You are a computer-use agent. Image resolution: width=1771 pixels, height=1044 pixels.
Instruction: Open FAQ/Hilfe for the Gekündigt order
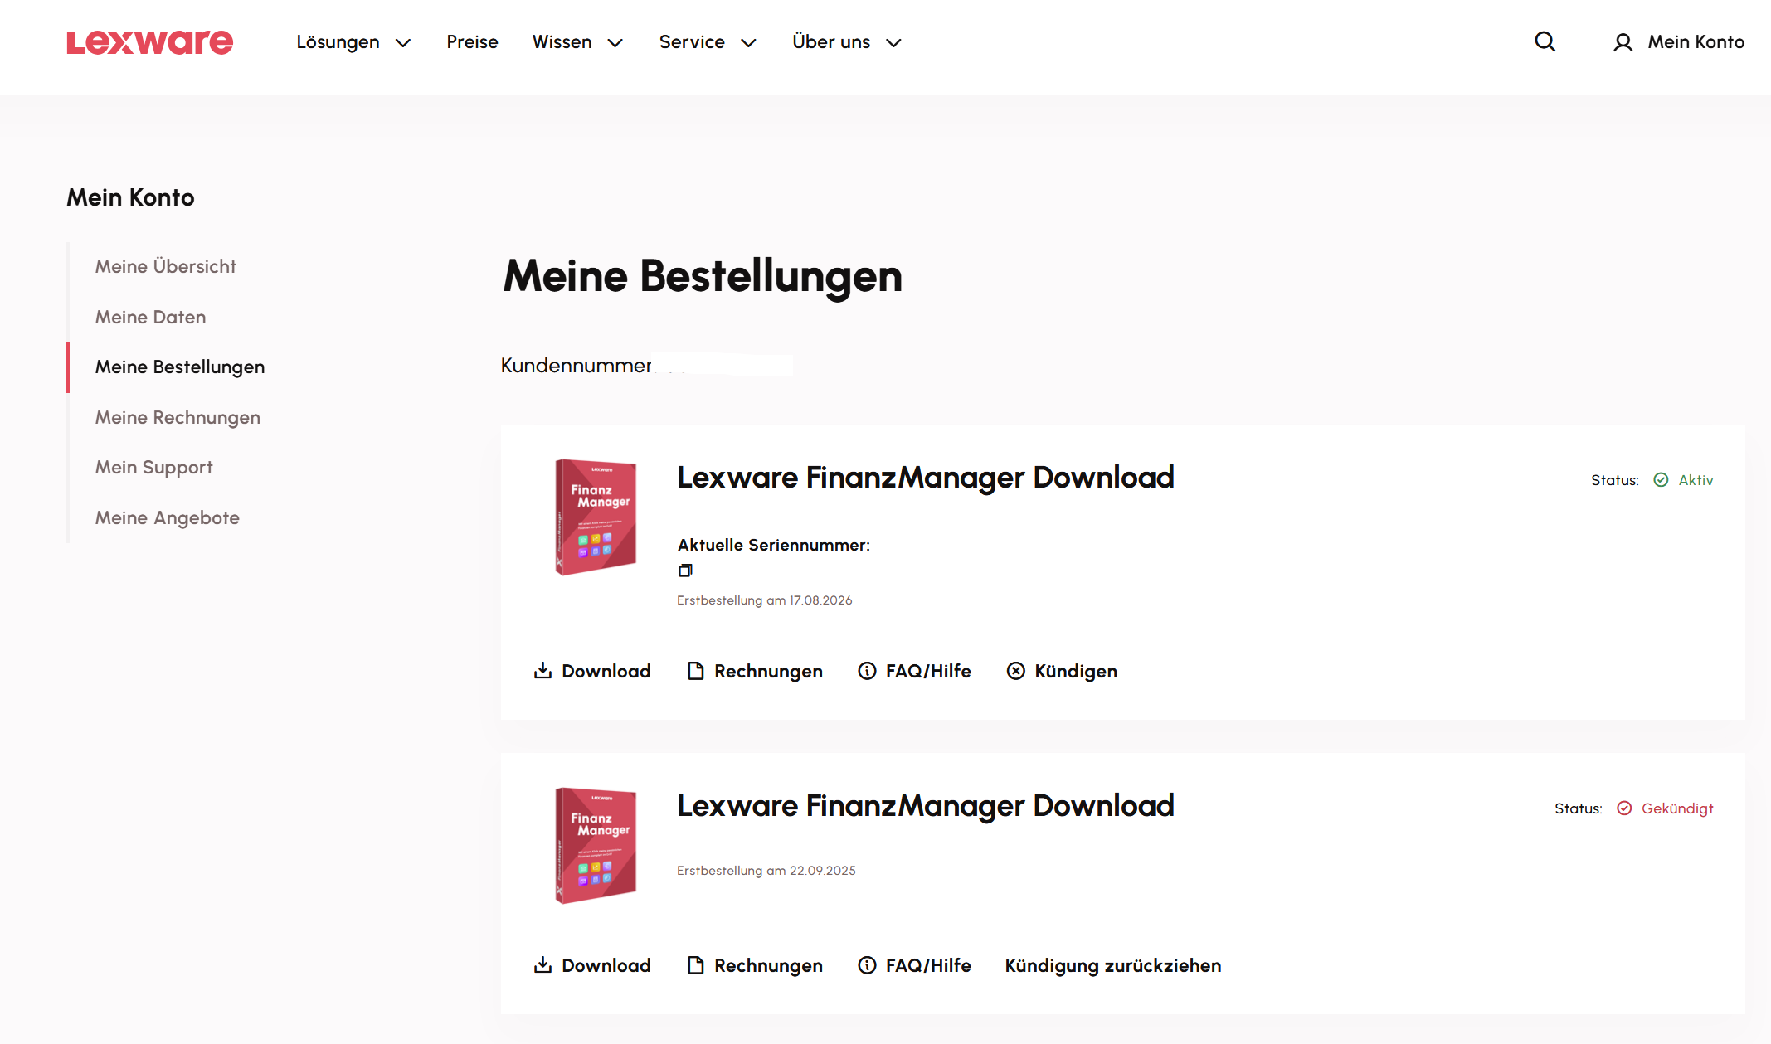(x=928, y=965)
